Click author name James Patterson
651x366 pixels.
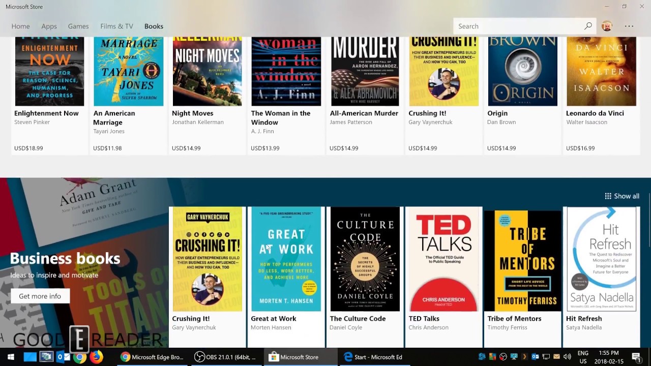click(x=351, y=122)
